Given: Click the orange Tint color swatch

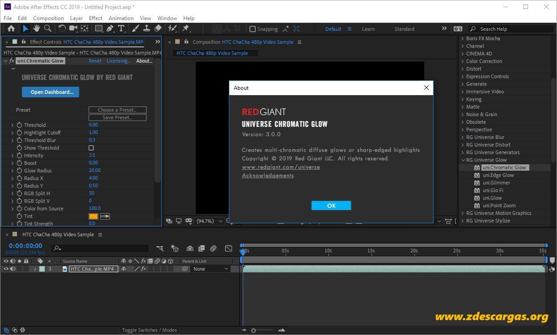Looking at the screenshot, I should (x=93, y=216).
